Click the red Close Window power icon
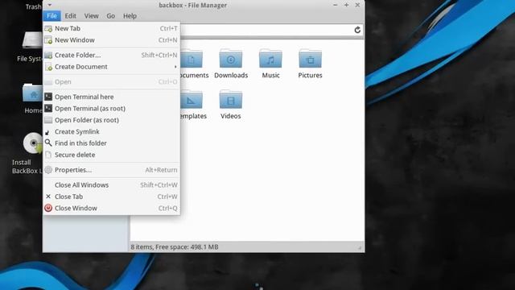 click(x=48, y=208)
